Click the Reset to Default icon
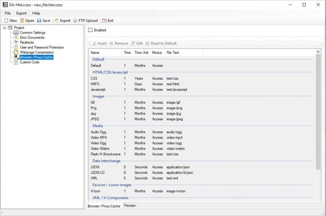The height and width of the screenshot is (216, 326). click(x=148, y=44)
